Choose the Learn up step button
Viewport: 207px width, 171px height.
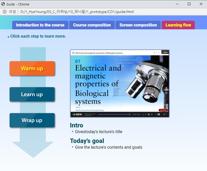(32, 94)
